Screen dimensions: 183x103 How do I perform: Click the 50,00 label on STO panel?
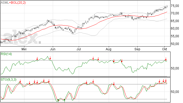pyautogui.click(x=175, y=92)
